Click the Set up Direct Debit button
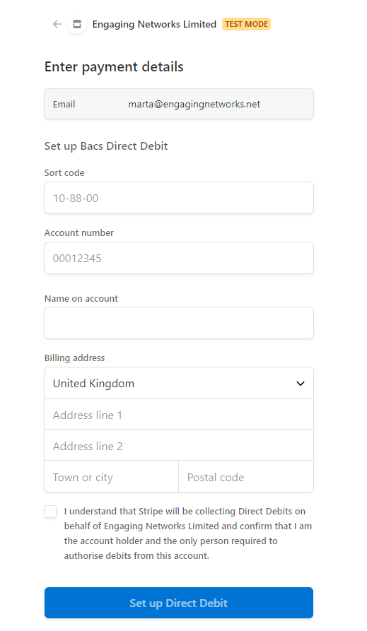This screenshot has width=367, height=631. click(179, 603)
